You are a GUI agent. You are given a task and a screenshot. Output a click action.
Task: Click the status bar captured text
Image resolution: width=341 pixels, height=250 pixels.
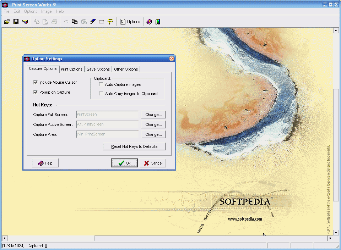click(25, 246)
